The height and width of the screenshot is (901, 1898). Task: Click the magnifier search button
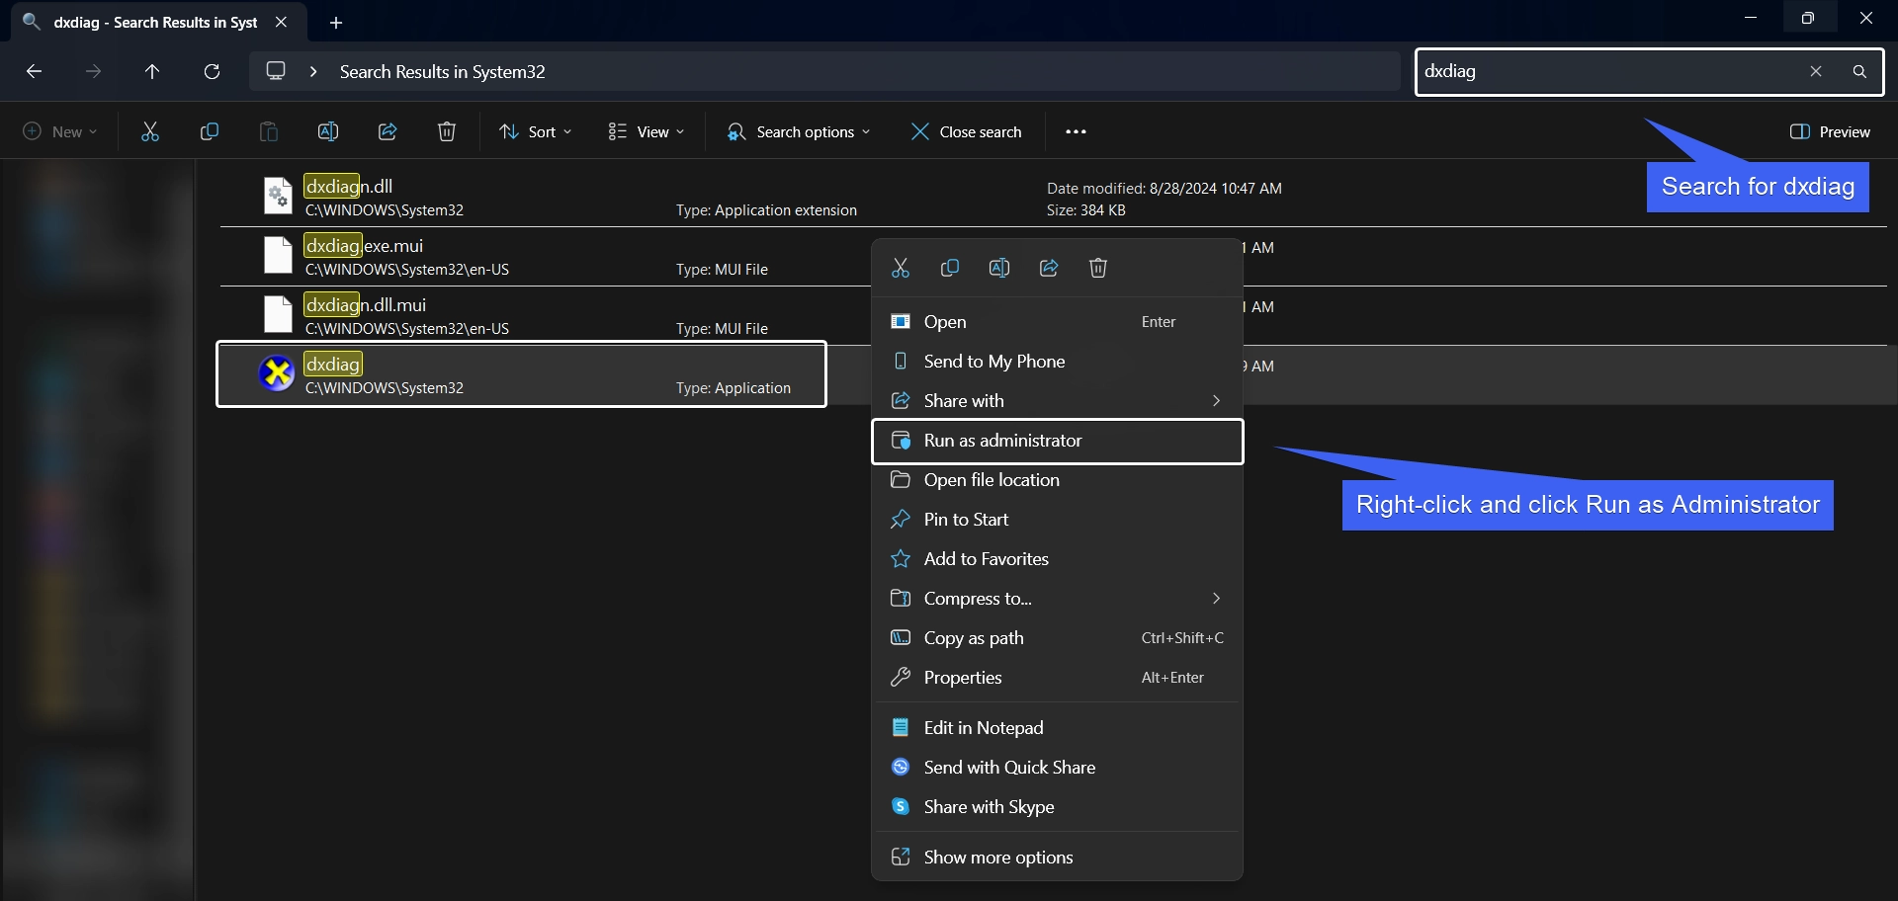tap(1859, 71)
